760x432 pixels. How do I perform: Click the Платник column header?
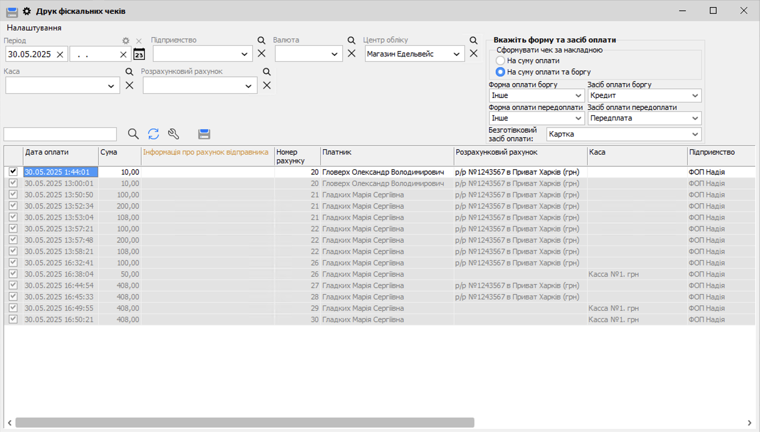point(337,152)
